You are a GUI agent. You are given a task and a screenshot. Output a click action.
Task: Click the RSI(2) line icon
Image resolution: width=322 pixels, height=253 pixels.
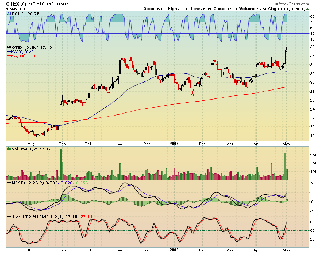point(9,14)
